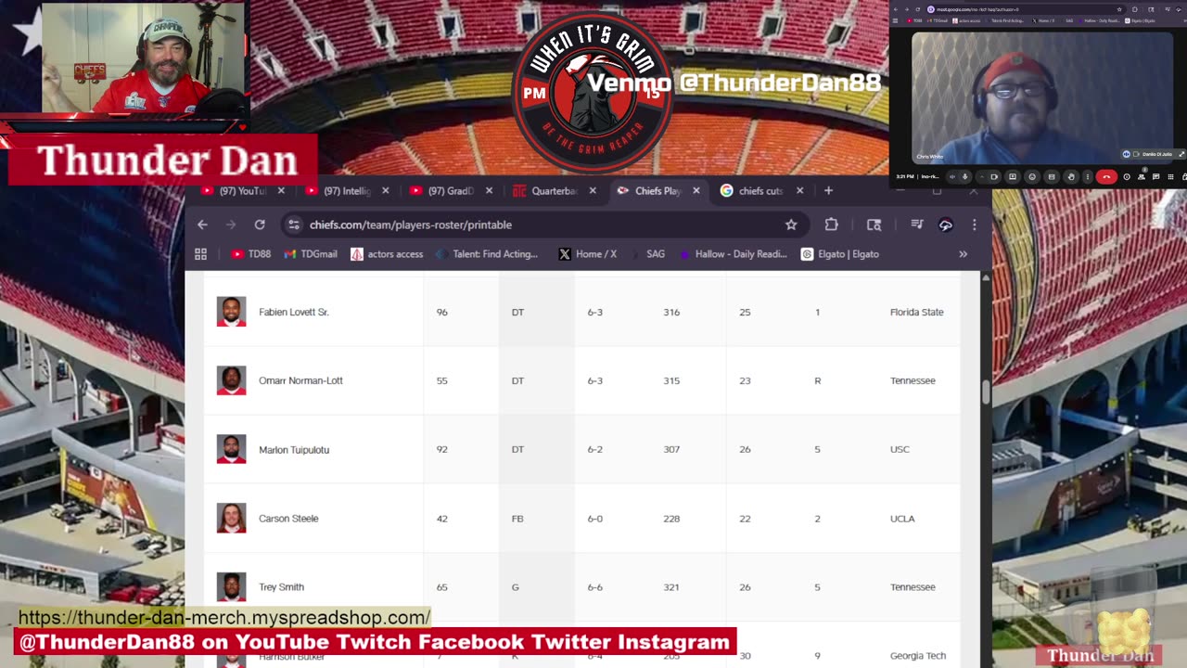This screenshot has height=668, width=1187.
Task: Click the Georgia Tech college cell
Action: pyautogui.click(x=918, y=655)
